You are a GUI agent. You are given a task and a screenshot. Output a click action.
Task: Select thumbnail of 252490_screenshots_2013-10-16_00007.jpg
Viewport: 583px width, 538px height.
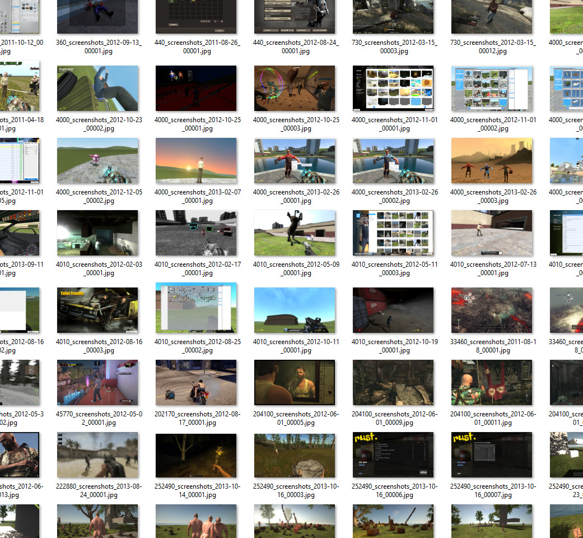(492, 454)
